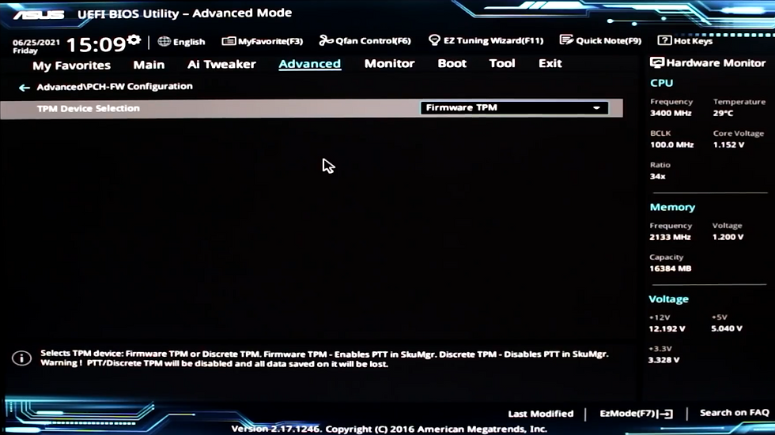The image size is (775, 435).
Task: Click Search on FAQ link
Action: 735,413
